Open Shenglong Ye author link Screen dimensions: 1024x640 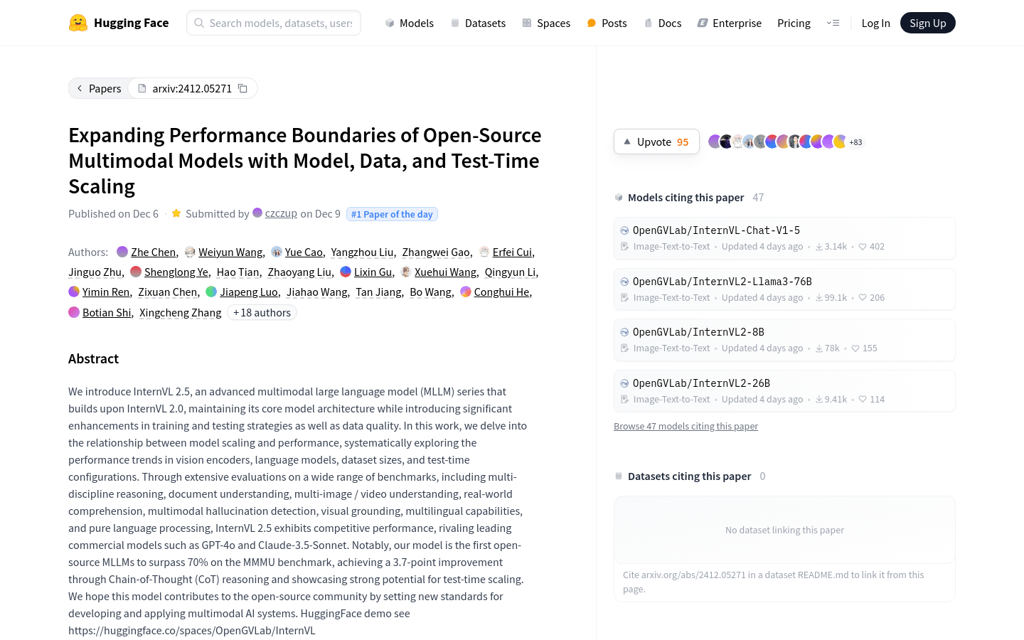click(176, 272)
